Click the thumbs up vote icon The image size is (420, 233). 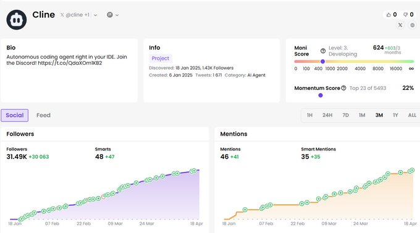pyautogui.click(x=388, y=15)
